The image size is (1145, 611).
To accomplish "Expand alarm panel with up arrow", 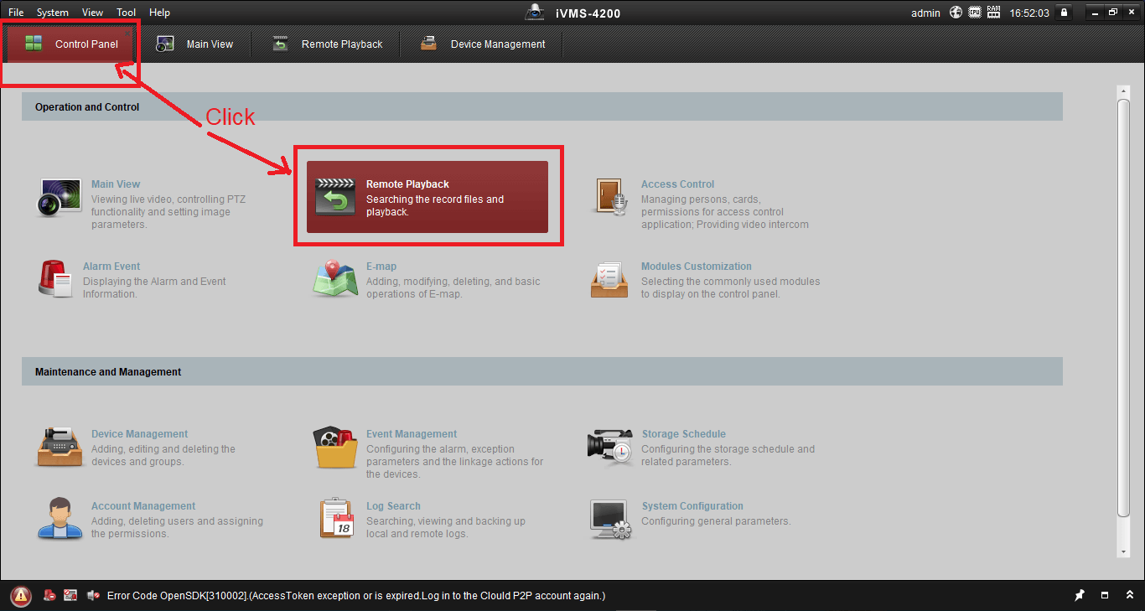I will (1129, 596).
